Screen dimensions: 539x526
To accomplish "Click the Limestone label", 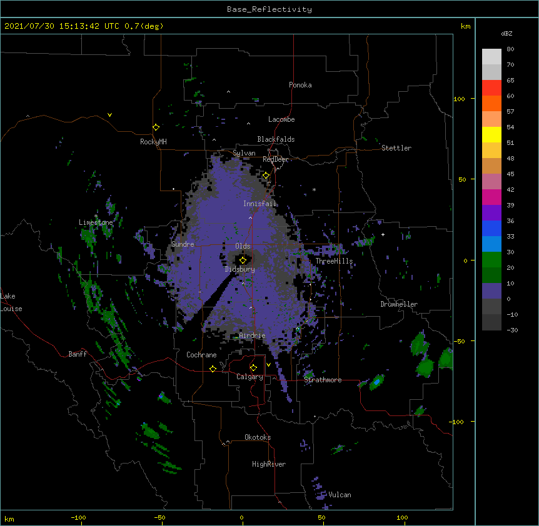I will pyautogui.click(x=96, y=222).
